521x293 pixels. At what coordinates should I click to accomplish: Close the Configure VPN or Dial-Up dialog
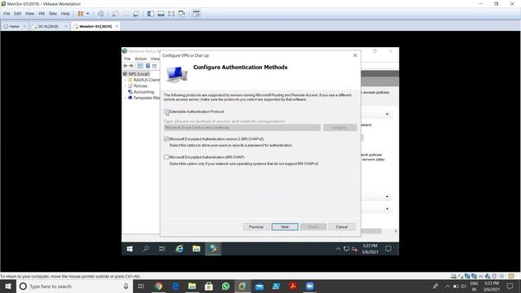click(x=355, y=55)
